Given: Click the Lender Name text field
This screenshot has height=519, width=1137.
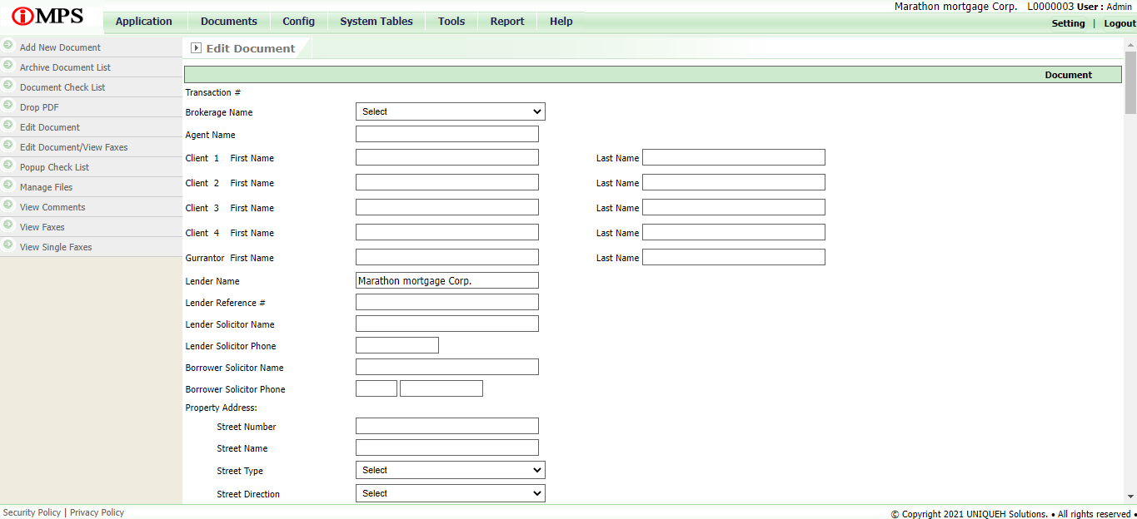Looking at the screenshot, I should tap(446, 280).
